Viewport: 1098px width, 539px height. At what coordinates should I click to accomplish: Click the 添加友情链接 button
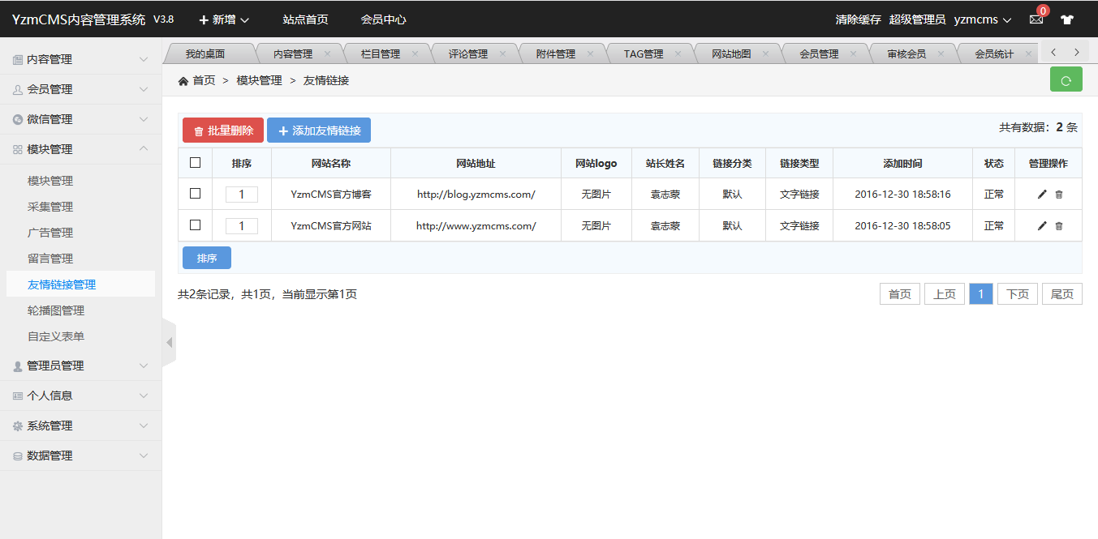coord(319,130)
